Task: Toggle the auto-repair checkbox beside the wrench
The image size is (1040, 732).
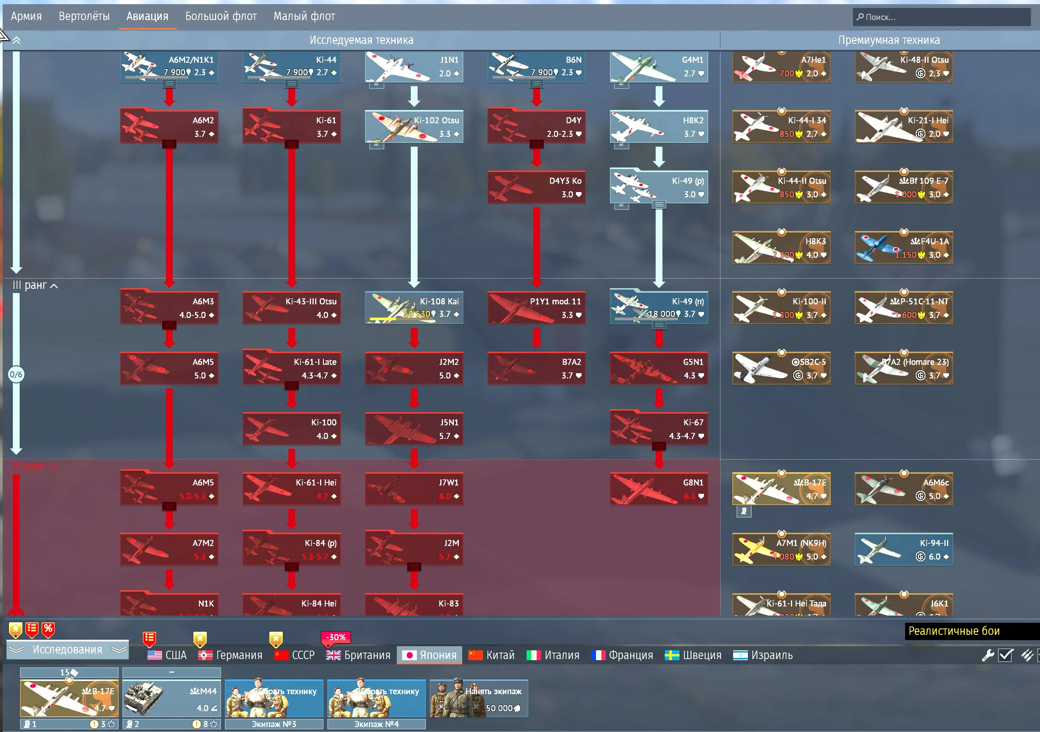Action: (1006, 655)
